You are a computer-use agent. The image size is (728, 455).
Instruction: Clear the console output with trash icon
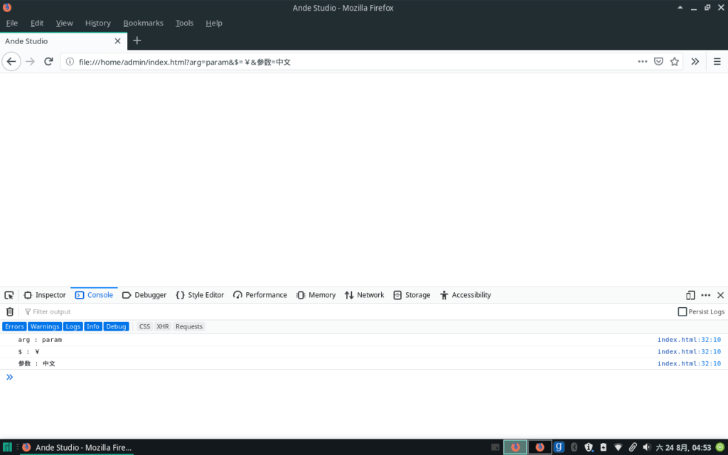pyautogui.click(x=10, y=311)
